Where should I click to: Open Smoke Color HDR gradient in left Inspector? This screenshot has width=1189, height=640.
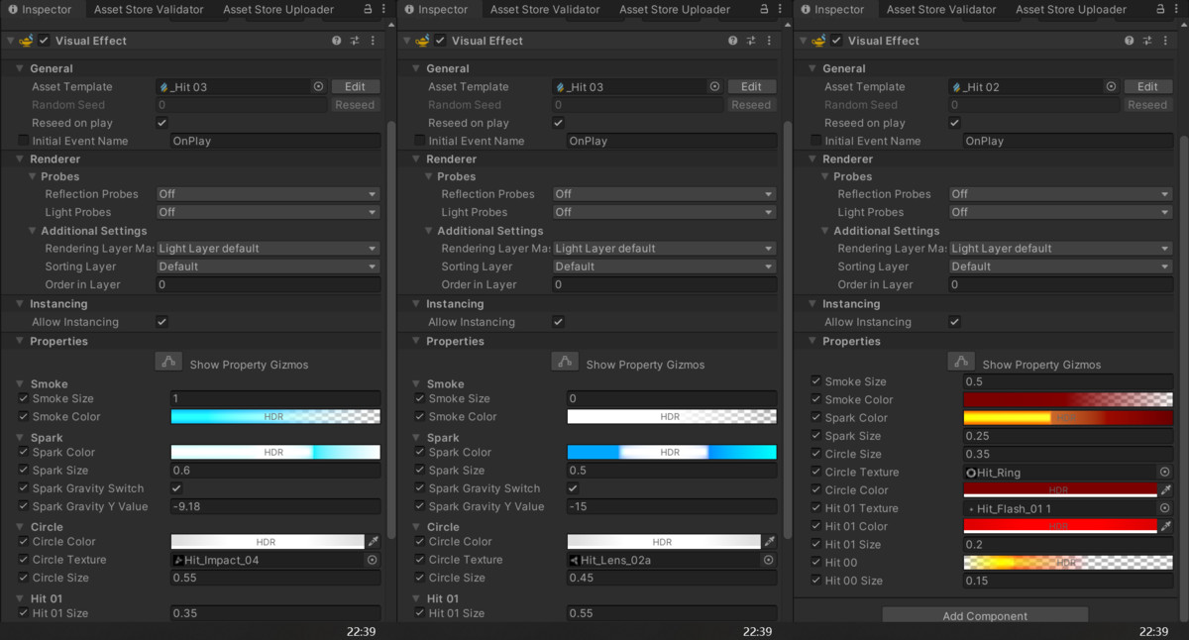[x=275, y=417]
